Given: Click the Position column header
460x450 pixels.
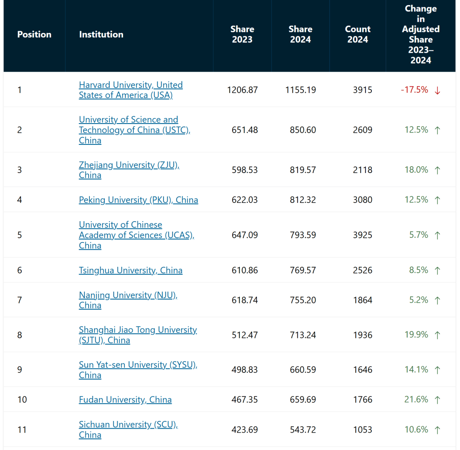Looking at the screenshot, I should (x=34, y=35).
